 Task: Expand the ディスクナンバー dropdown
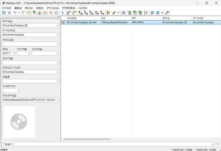[18, 91]
